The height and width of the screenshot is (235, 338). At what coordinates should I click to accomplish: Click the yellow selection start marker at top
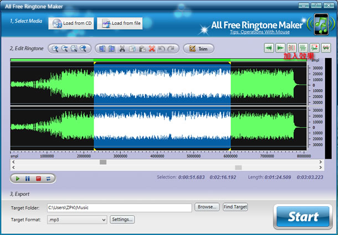click(x=95, y=63)
